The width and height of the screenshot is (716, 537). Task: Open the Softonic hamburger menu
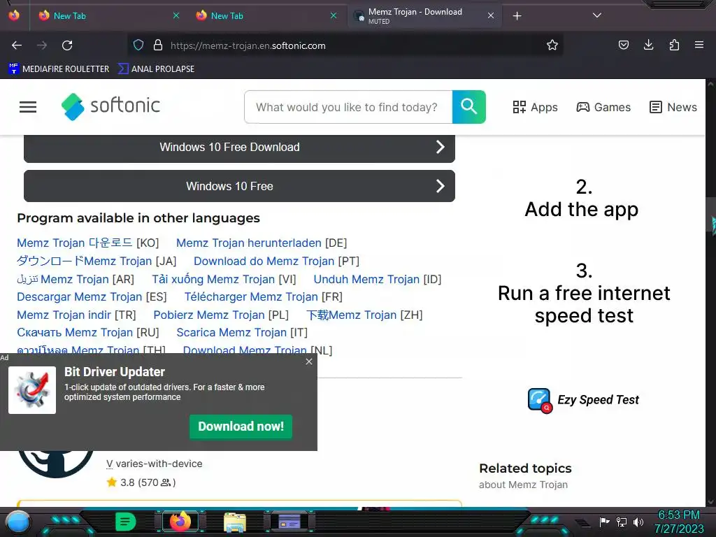point(28,107)
